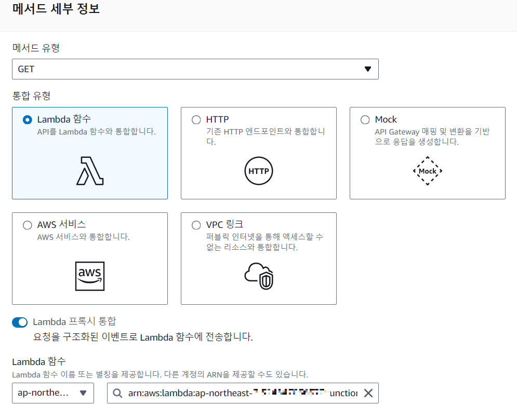This screenshot has width=517, height=405.
Task: Pick the VPC 링크 radio button
Action: (196, 225)
